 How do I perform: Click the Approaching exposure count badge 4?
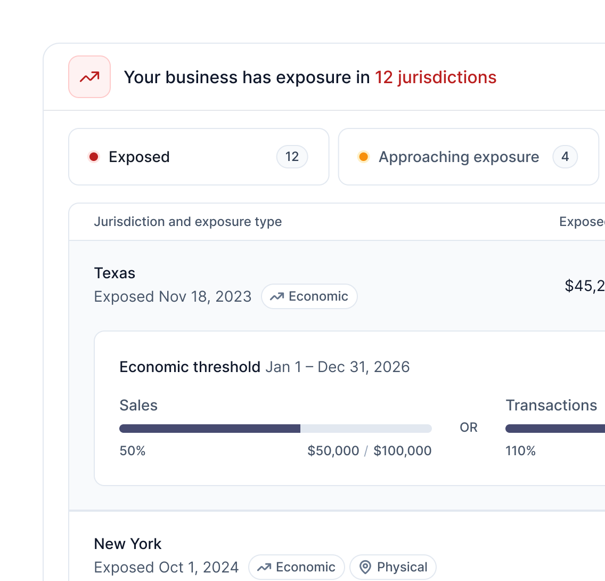click(565, 157)
